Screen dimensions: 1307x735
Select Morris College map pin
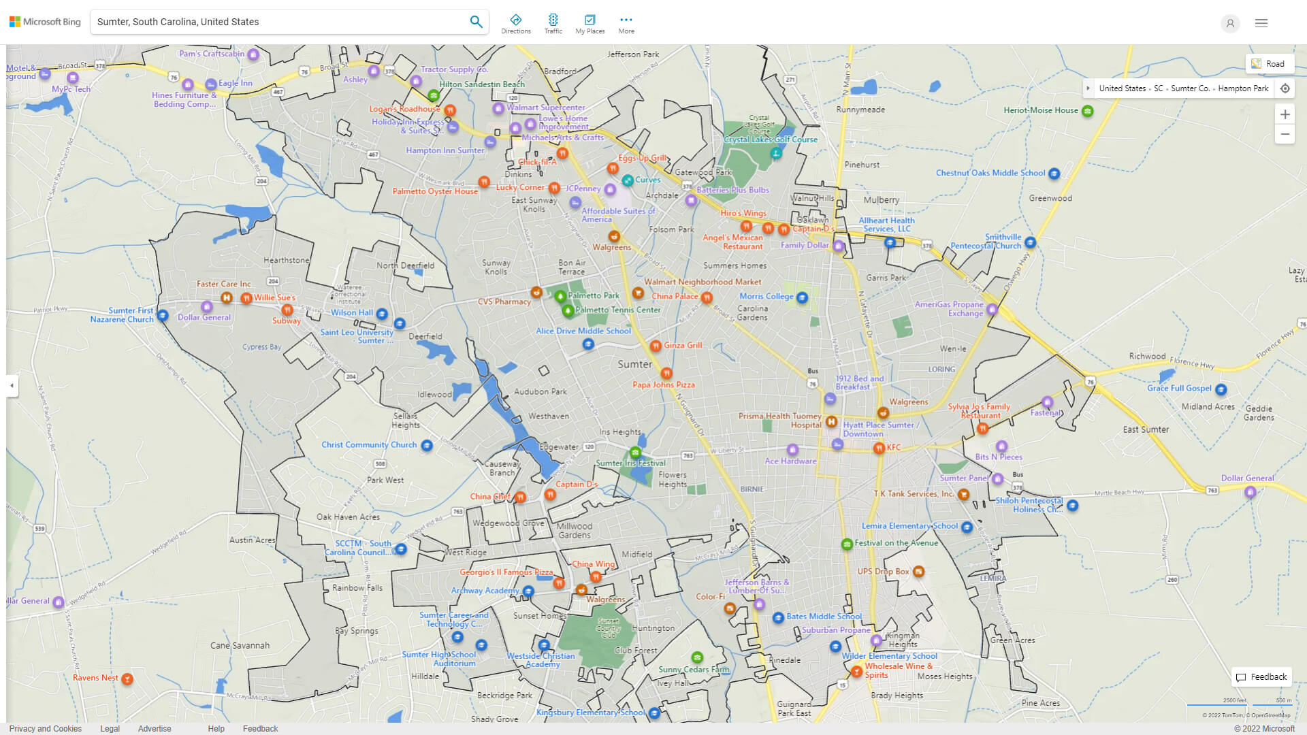802,297
